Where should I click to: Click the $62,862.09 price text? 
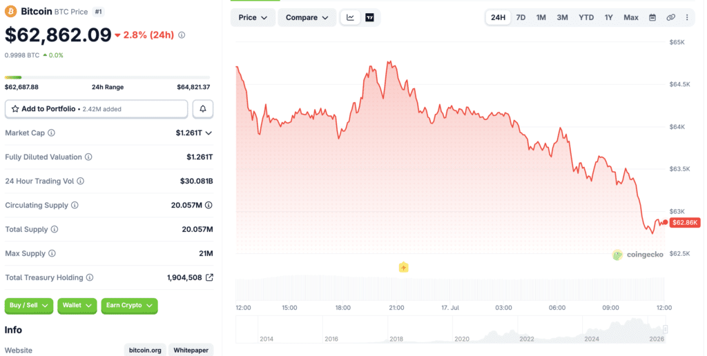click(58, 35)
